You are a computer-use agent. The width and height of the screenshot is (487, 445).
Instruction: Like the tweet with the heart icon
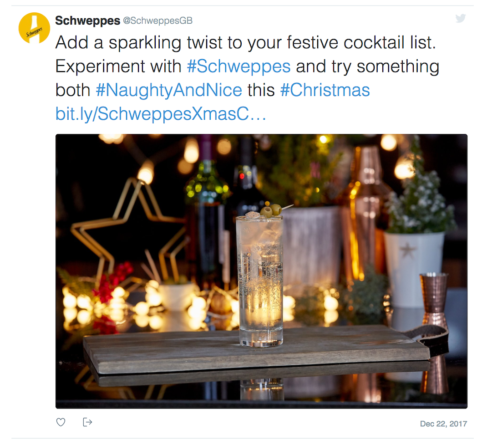[61, 422]
